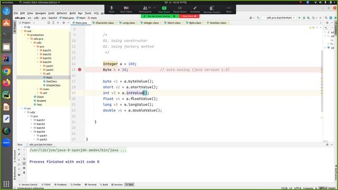Open the Profiler tool window
Viewport: 338px width, 190px height.
76,185
